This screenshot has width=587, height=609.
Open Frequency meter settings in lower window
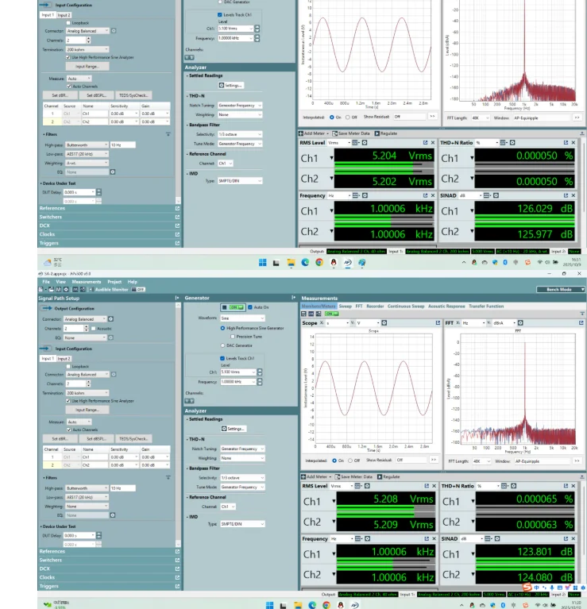point(367,538)
